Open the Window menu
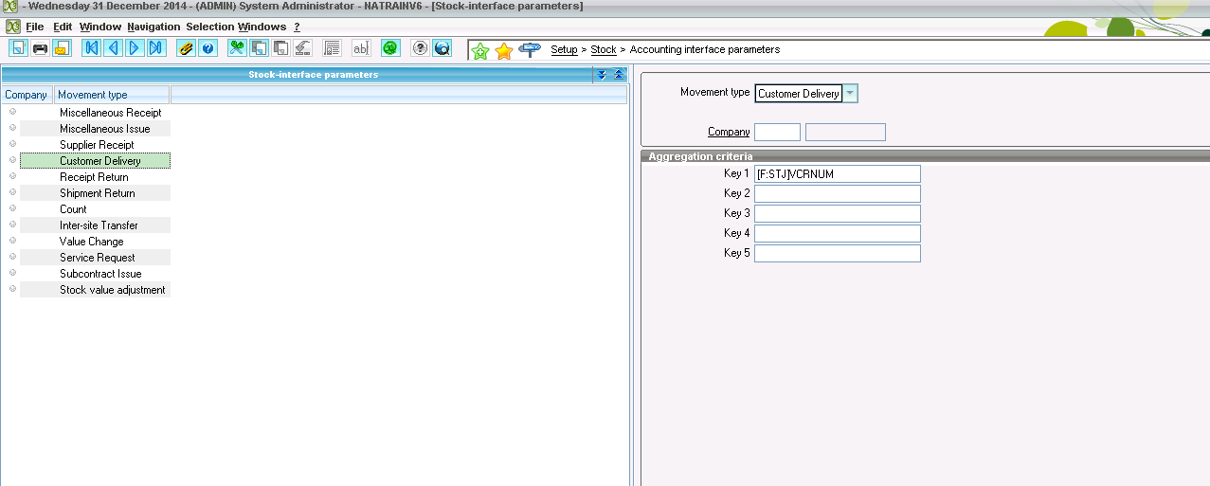 point(99,27)
